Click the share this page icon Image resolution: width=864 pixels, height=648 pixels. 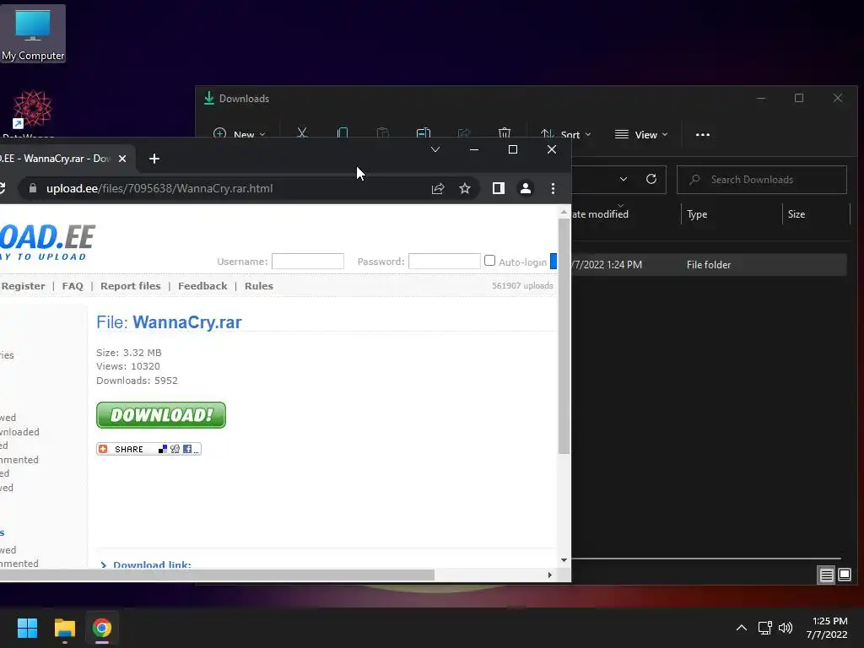(438, 188)
